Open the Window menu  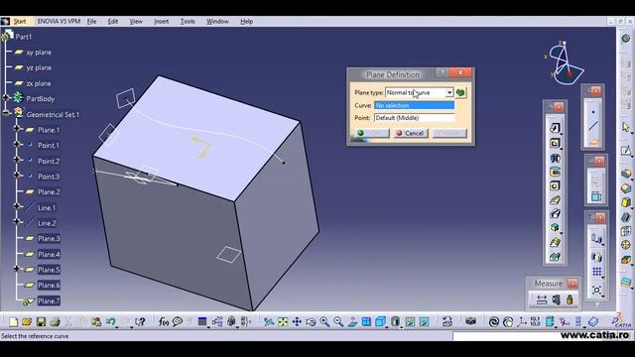[217, 22]
